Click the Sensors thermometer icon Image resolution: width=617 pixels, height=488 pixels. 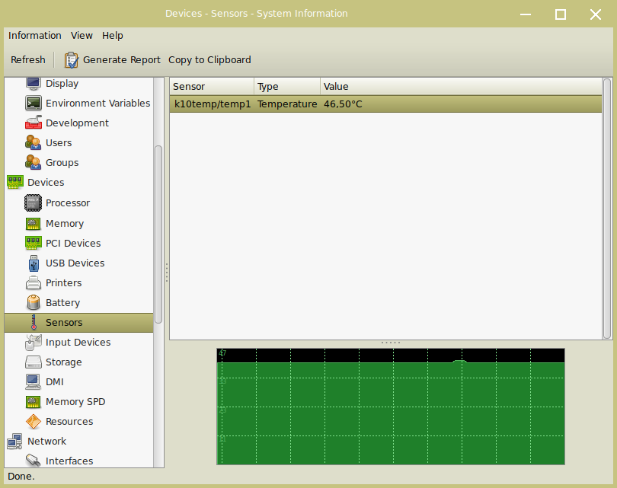click(x=34, y=322)
